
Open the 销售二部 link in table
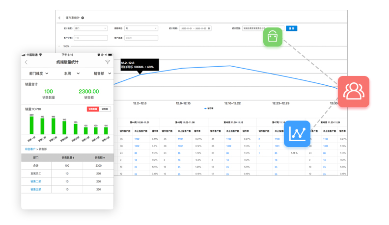(36, 181)
